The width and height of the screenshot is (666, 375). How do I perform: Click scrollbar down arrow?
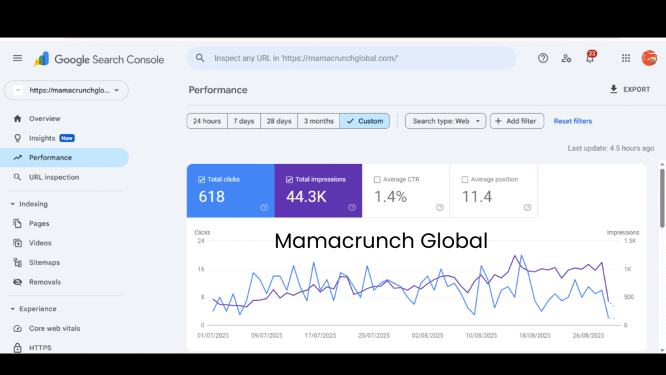[x=662, y=350]
